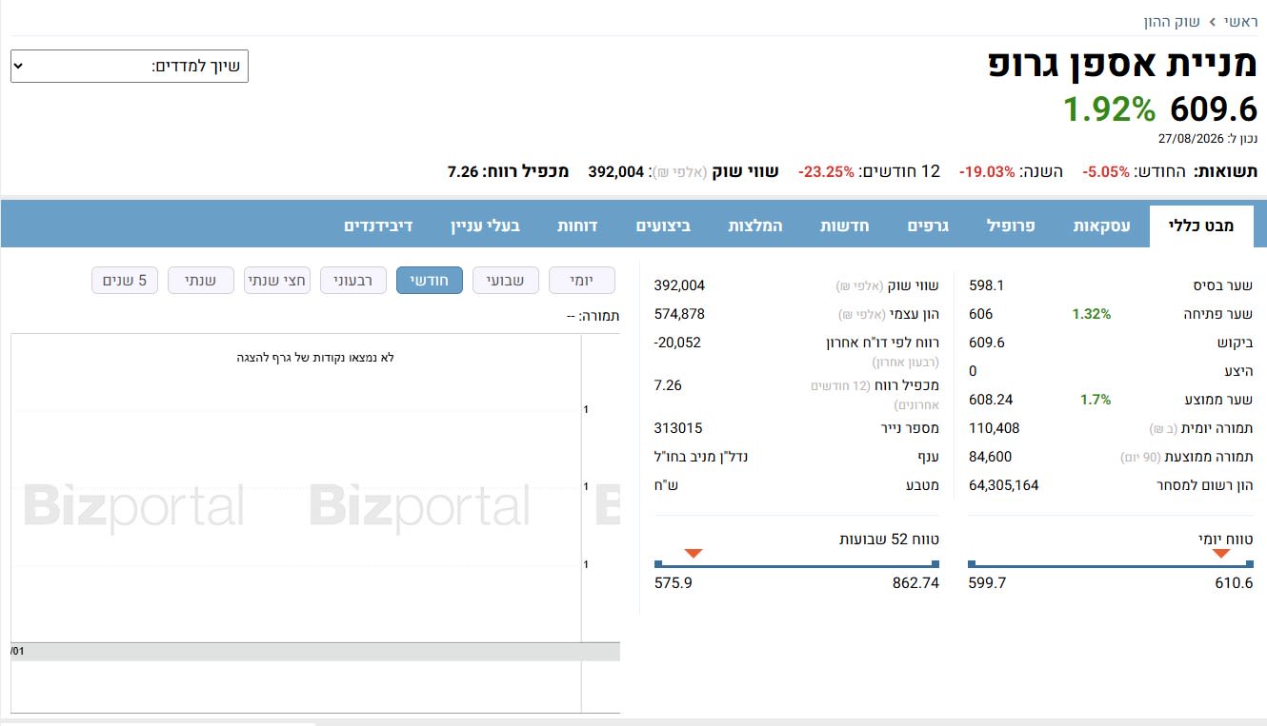This screenshot has width=1267, height=726.
Task: Click the date 27/08/2026
Action: (1189, 139)
